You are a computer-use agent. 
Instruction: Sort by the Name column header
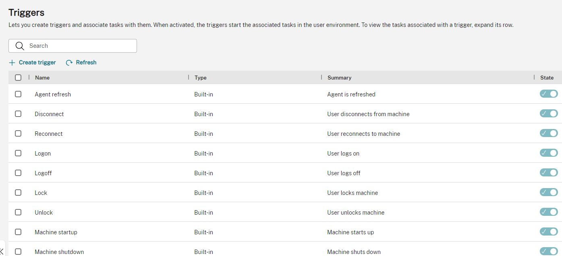pyautogui.click(x=42, y=78)
